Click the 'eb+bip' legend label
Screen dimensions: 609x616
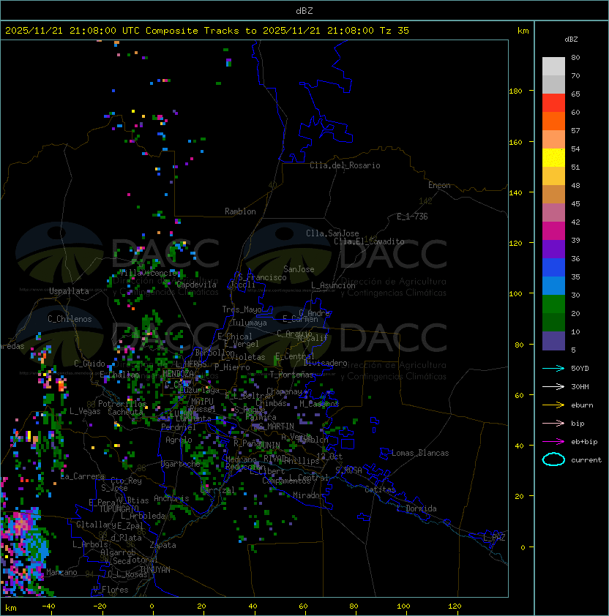pyautogui.click(x=584, y=442)
